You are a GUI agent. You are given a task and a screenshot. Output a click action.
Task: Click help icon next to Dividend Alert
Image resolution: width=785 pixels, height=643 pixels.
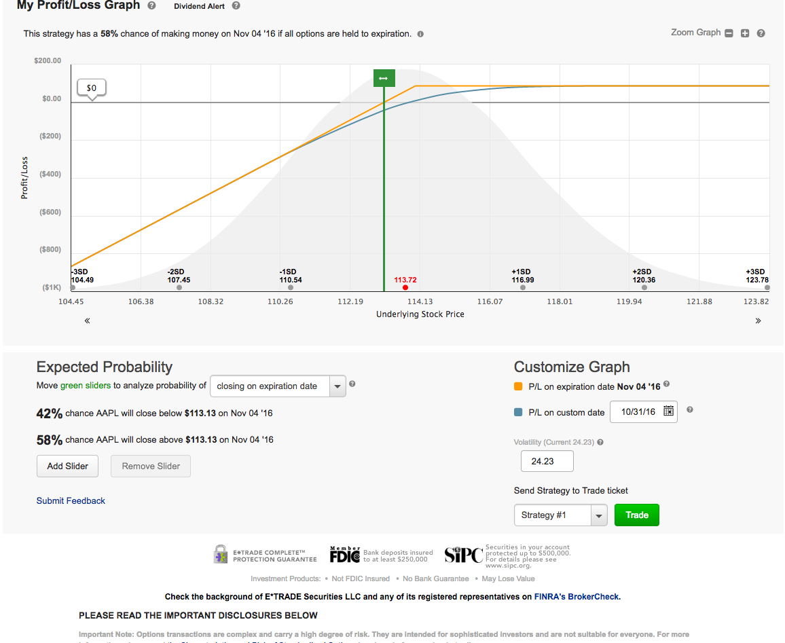[236, 5]
